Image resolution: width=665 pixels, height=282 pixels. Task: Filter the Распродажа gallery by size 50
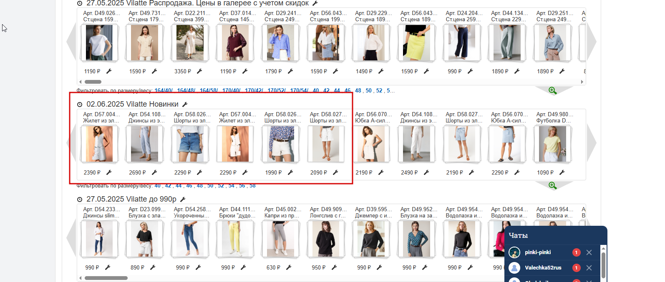click(368, 90)
